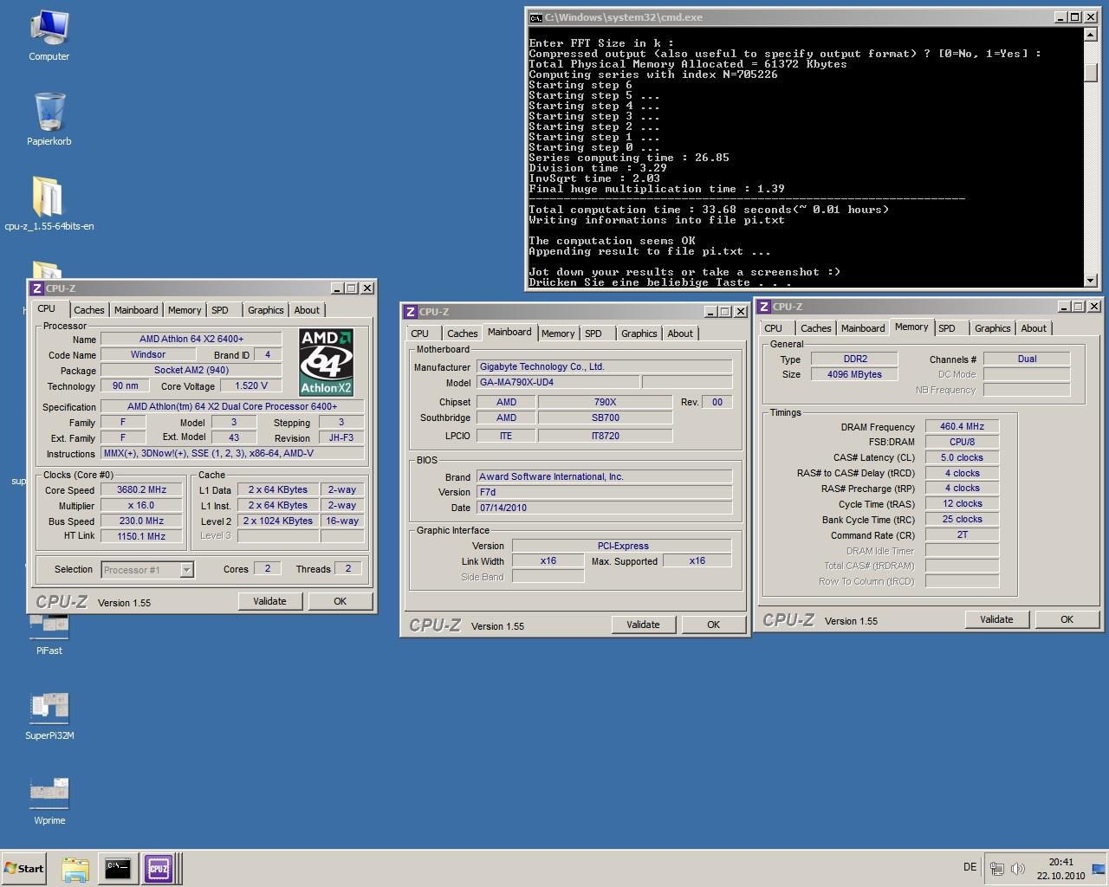The height and width of the screenshot is (887, 1109).
Task: Launch the SuperPi32M desktop shortcut
Action: point(49,716)
